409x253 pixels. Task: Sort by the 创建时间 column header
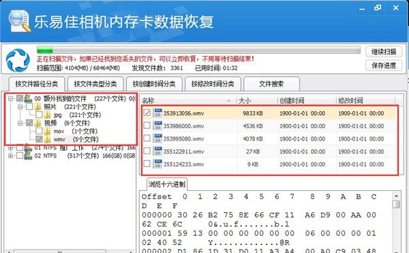pos(307,100)
